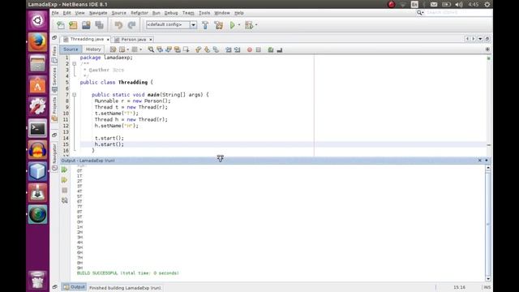Image resolution: width=519 pixels, height=292 pixels.
Task: Run the project with green play icon
Action: [233, 25]
